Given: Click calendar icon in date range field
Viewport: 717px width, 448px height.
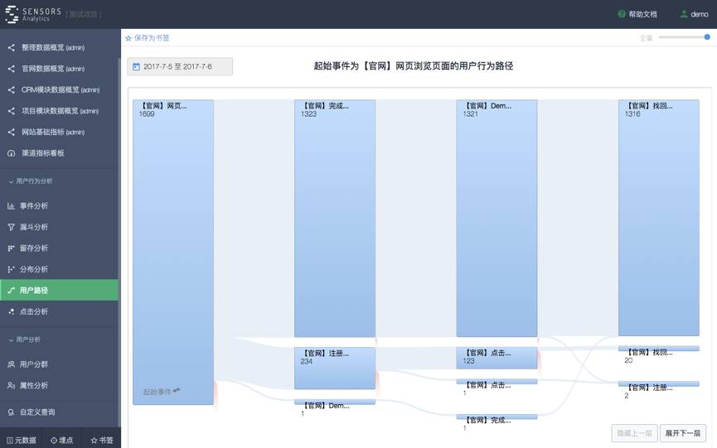Looking at the screenshot, I should pyautogui.click(x=136, y=67).
